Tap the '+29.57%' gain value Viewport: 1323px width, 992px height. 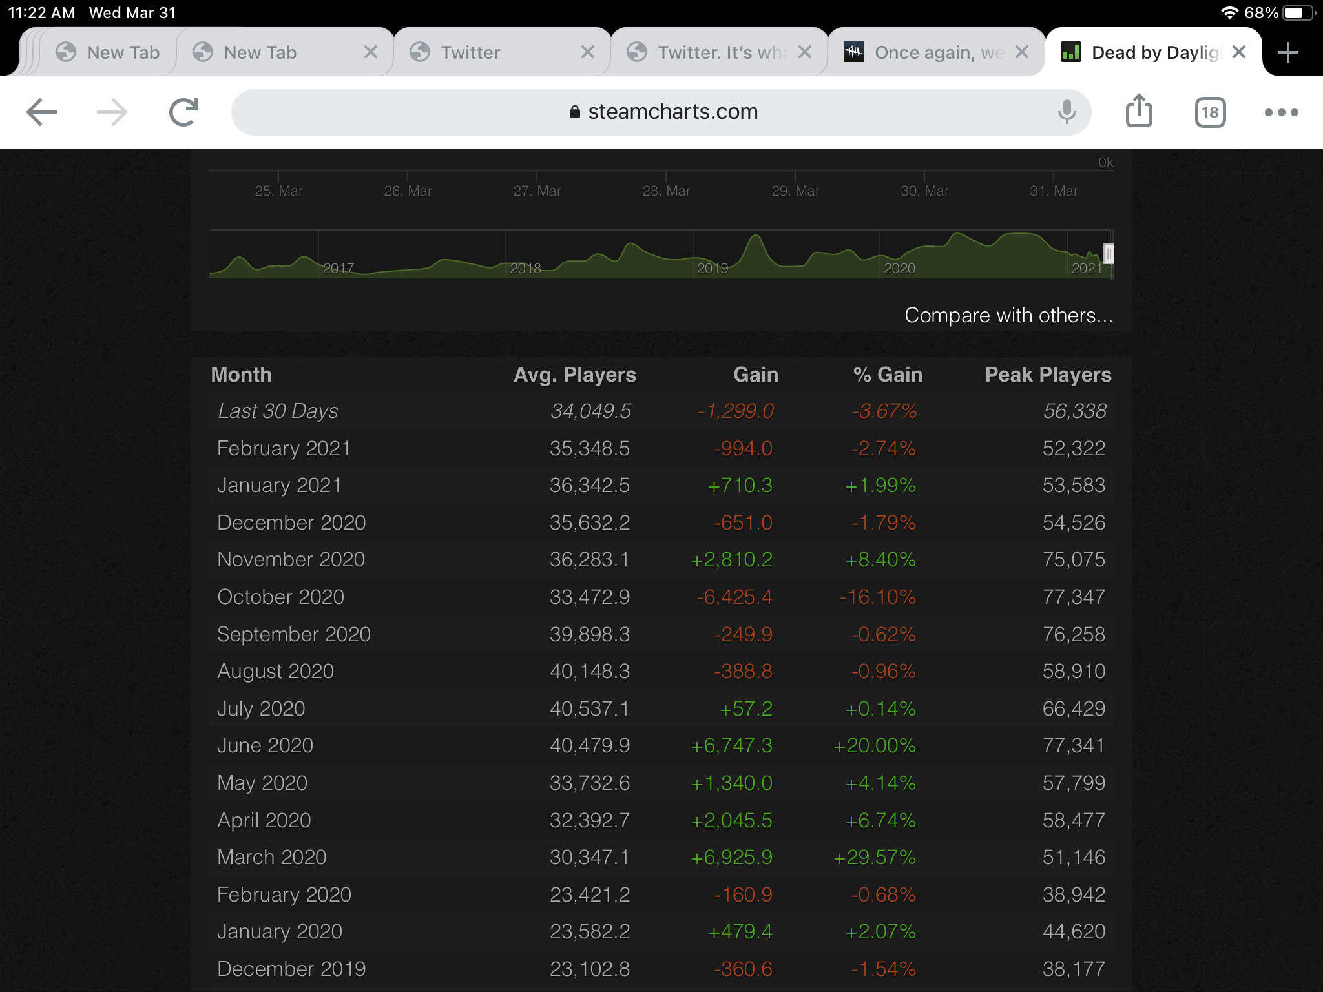(x=875, y=857)
